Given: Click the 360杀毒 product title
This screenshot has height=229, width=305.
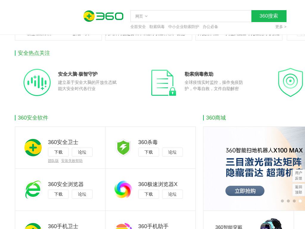Looking at the screenshot, I should pos(148,142).
